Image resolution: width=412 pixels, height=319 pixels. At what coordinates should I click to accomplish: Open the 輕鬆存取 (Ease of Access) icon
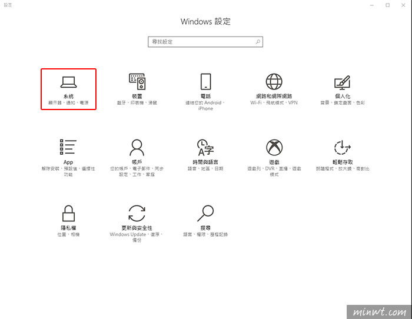tap(343, 147)
